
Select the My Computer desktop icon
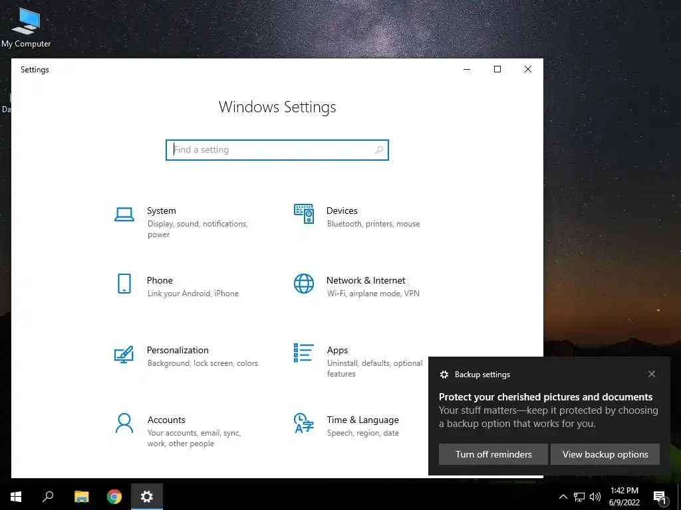coord(26,27)
